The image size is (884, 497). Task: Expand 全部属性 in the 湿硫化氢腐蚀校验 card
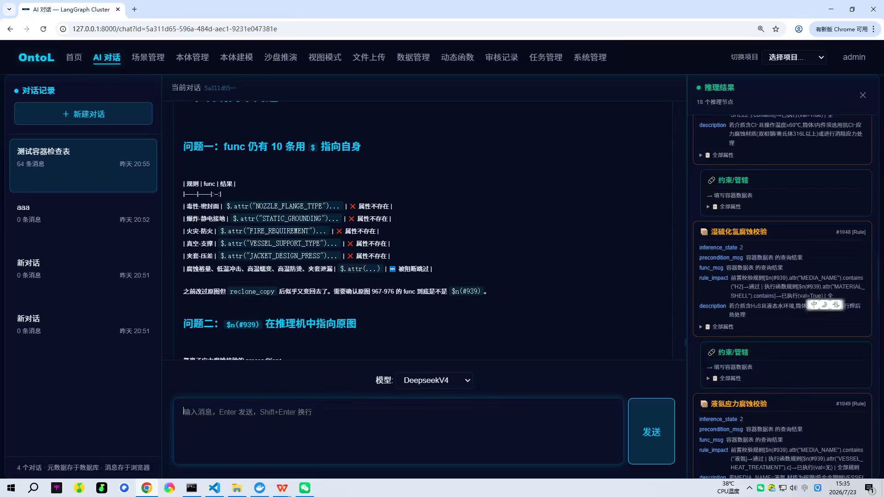pyautogui.click(x=716, y=327)
